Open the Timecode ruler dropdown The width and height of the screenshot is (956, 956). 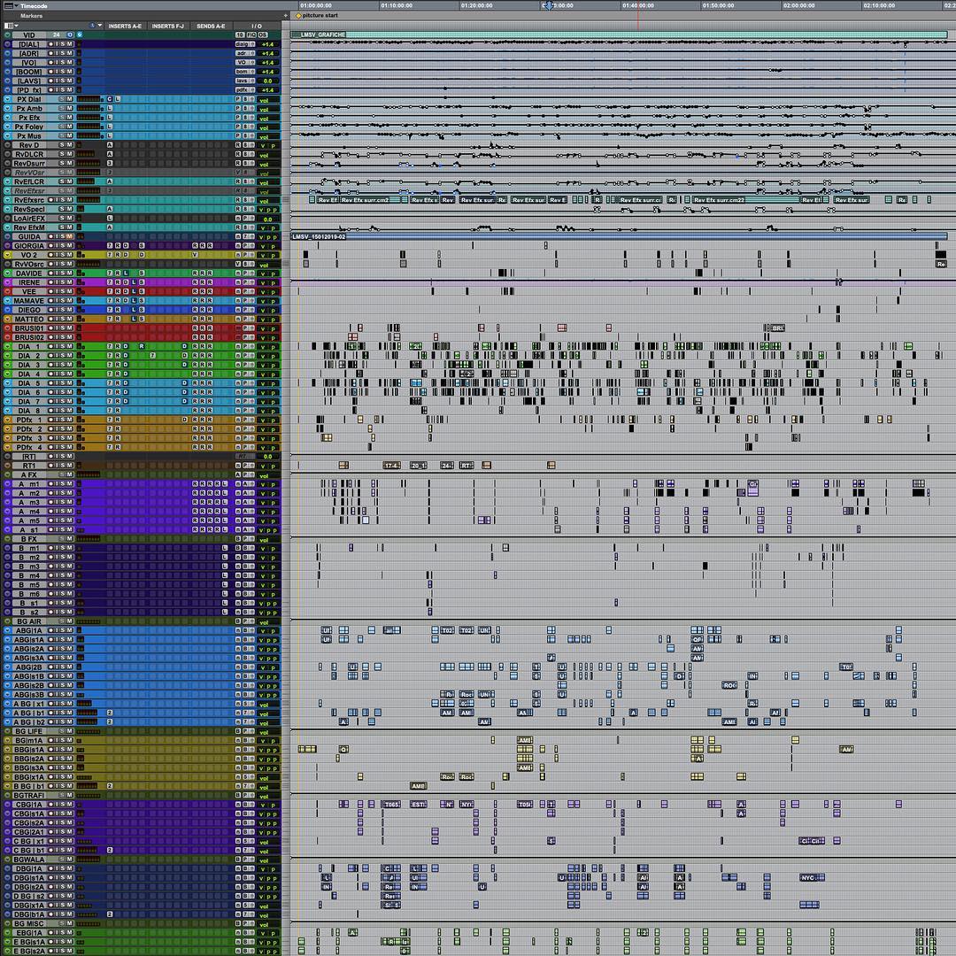pos(15,5)
